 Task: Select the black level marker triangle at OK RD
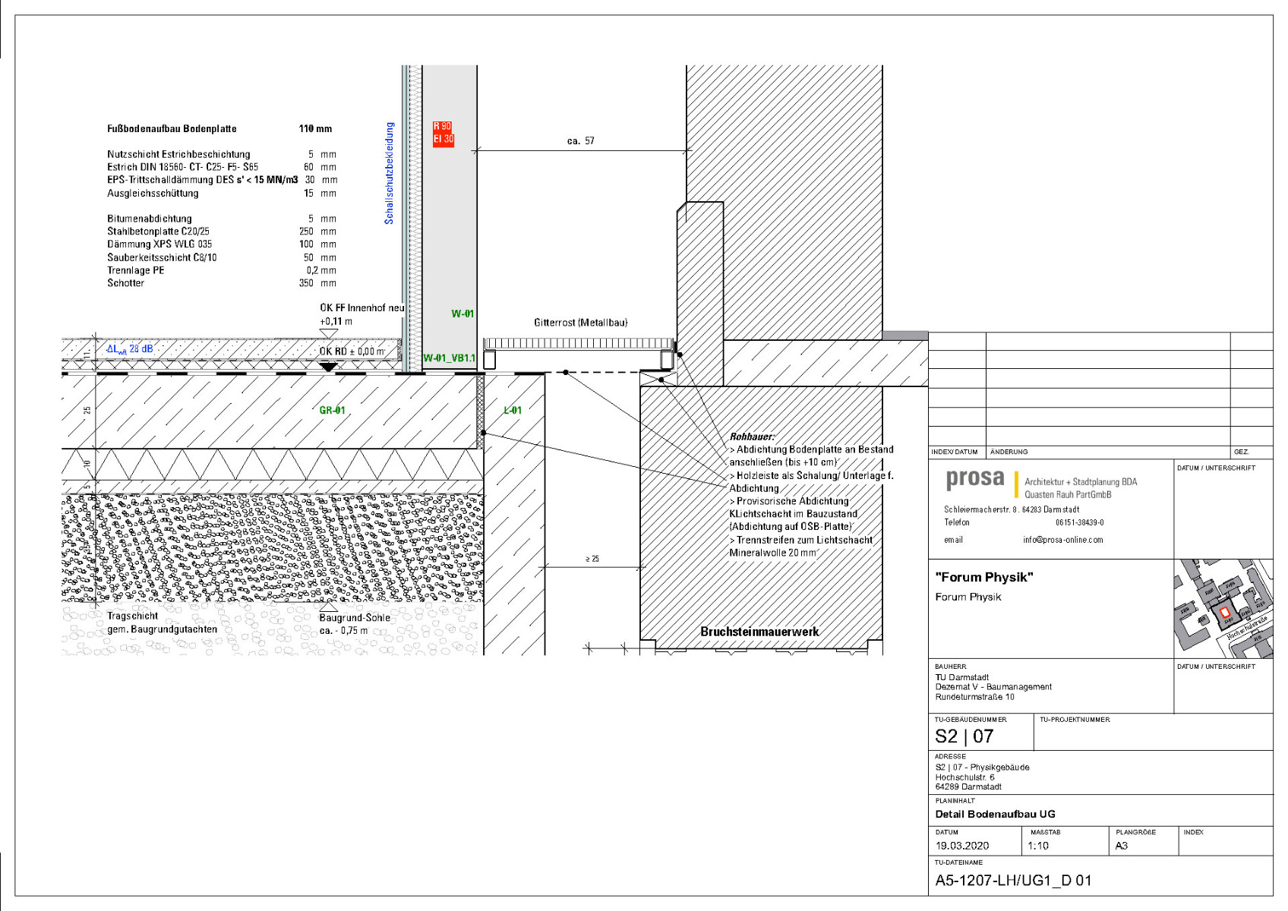point(329,365)
